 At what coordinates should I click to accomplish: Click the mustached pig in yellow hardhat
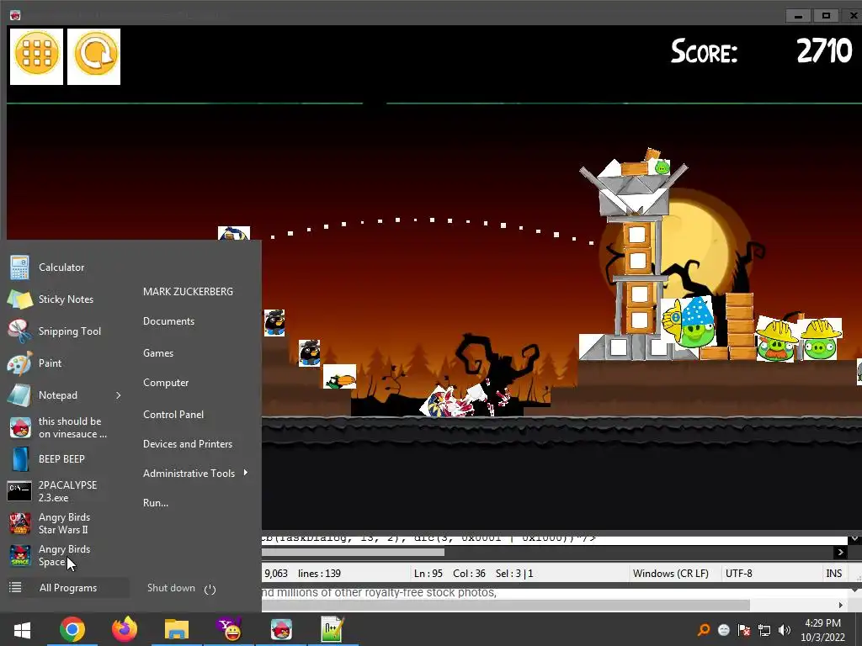click(776, 340)
